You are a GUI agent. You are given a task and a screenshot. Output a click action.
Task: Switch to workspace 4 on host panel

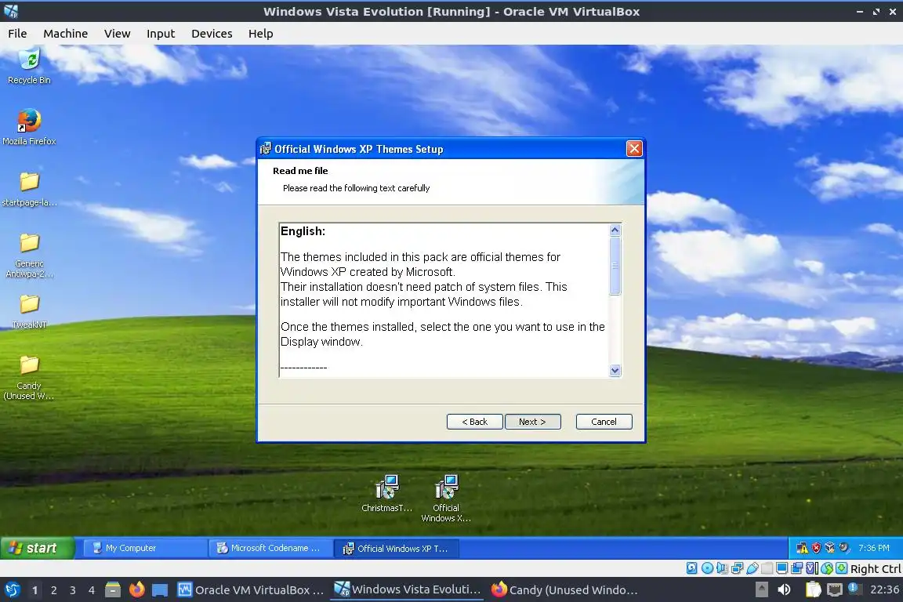92,590
